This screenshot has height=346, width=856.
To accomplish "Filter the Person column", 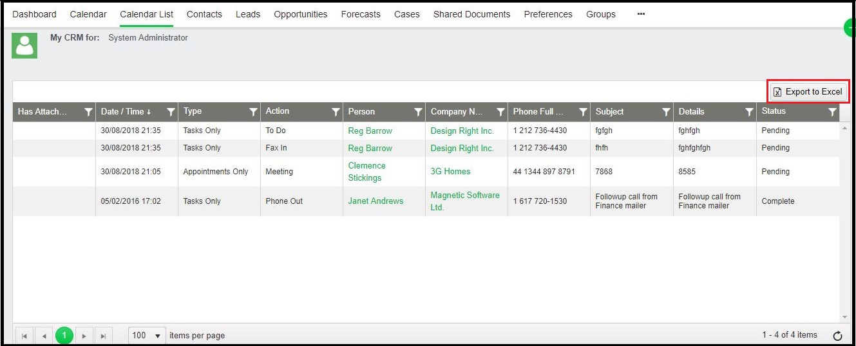I will (x=418, y=112).
